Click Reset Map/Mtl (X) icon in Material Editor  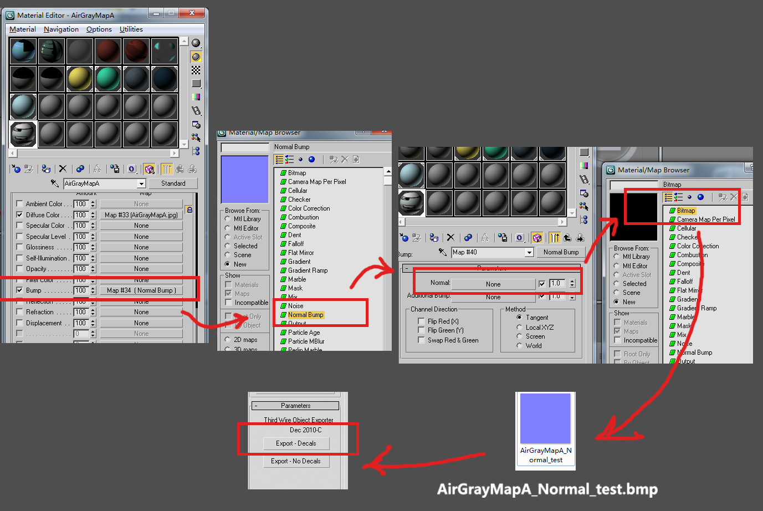pyautogui.click(x=63, y=169)
